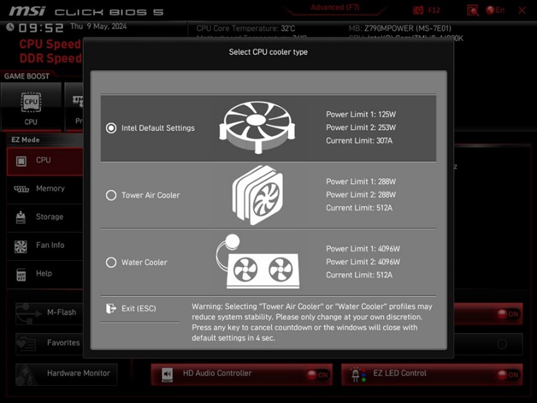Click the Memory stick icon in sidebar
The width and height of the screenshot is (537, 403).
click(21, 189)
